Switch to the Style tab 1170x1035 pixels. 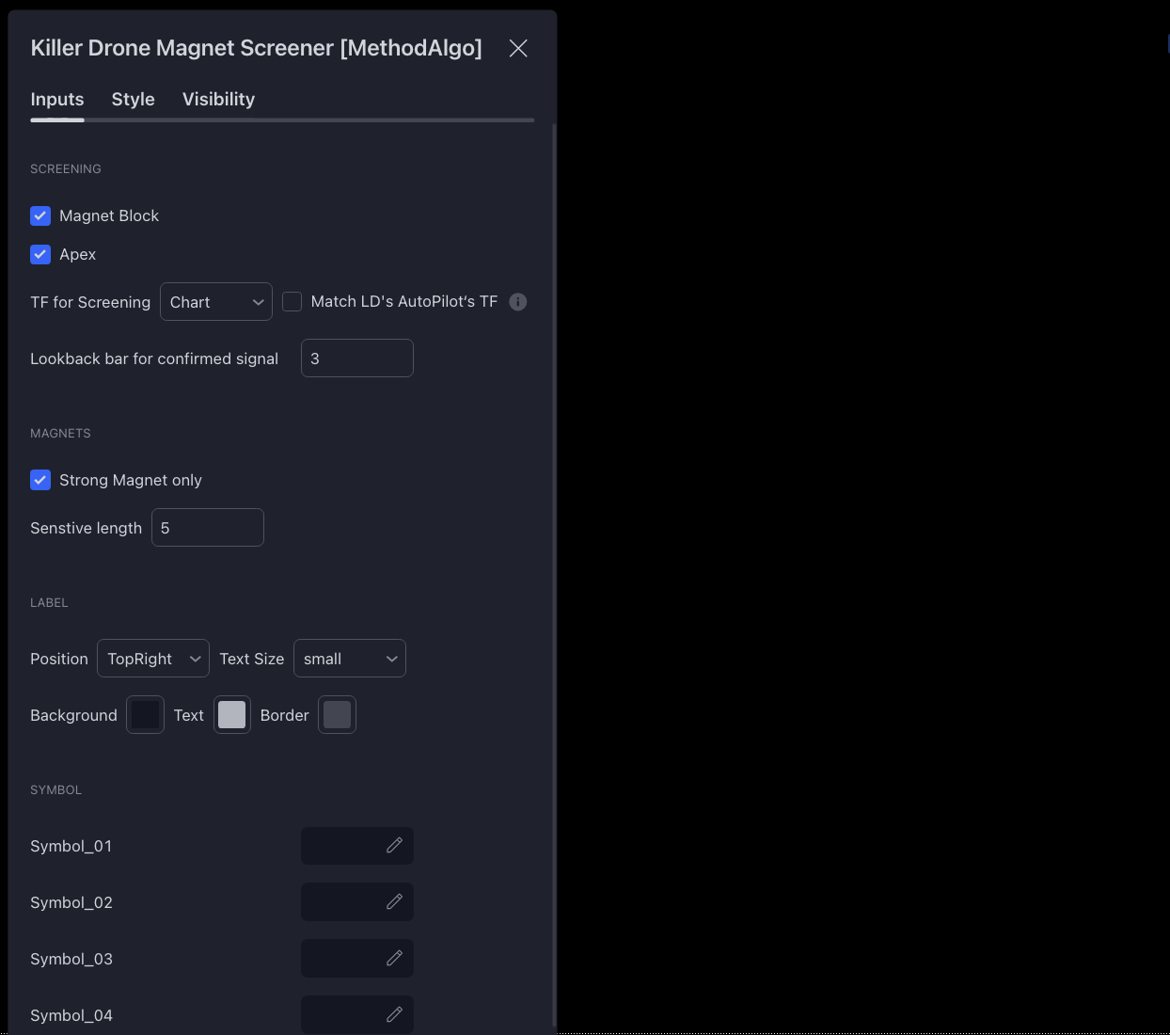tap(133, 100)
